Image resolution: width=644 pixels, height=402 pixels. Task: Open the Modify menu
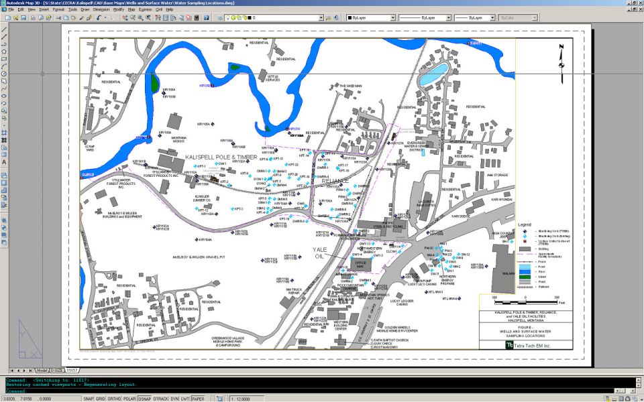[118, 9]
